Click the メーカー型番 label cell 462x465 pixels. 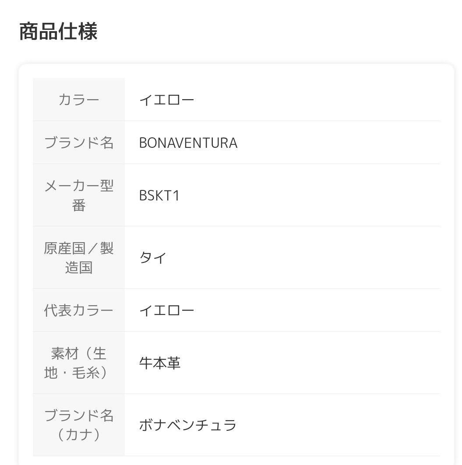[x=79, y=195]
